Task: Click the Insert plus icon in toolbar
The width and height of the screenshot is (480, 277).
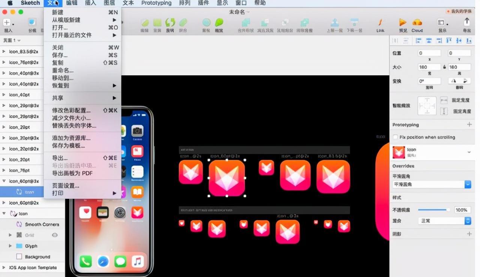Action: (7, 22)
